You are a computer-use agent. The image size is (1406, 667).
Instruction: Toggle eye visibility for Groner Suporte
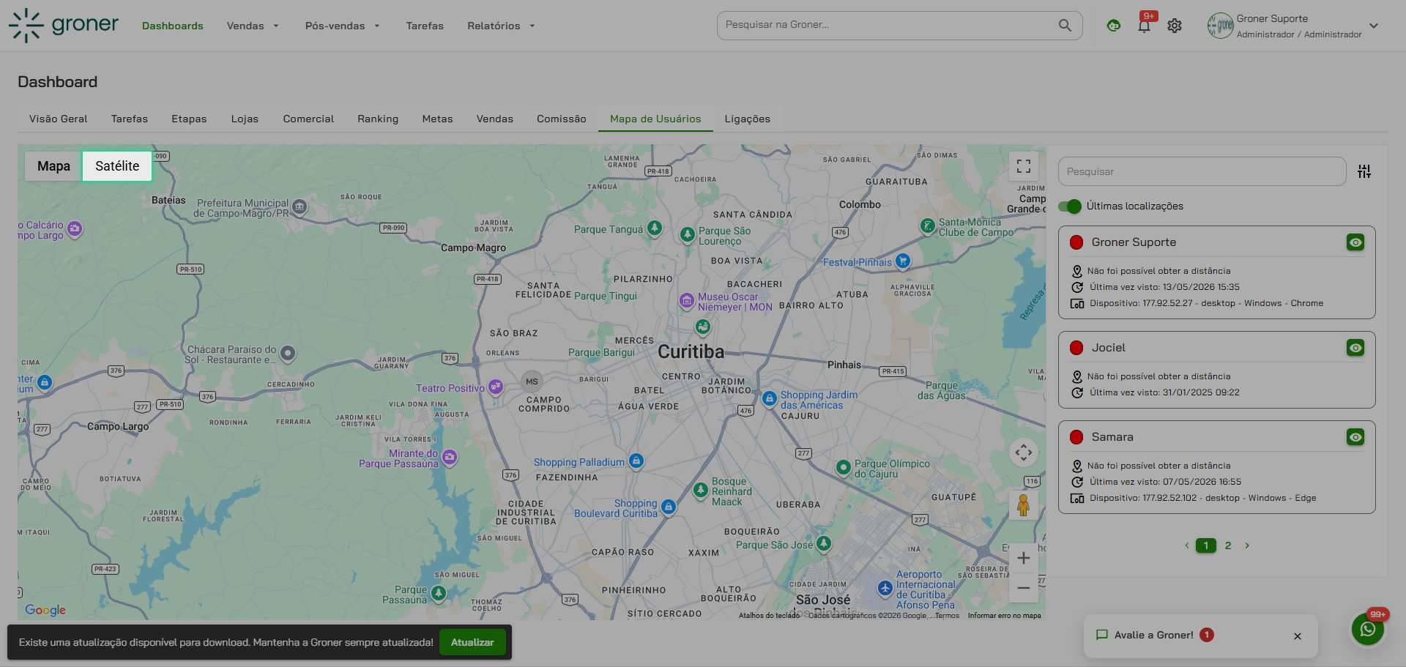(x=1355, y=242)
